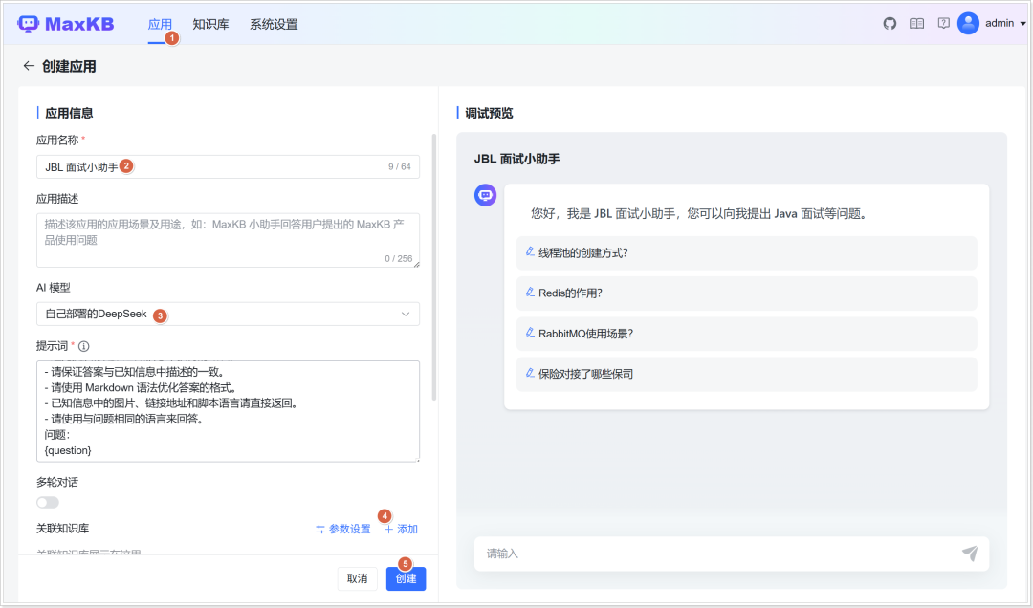Image resolution: width=1033 pixels, height=608 pixels.
Task: Click the {question} placeholder in prompt
Action: [68, 450]
